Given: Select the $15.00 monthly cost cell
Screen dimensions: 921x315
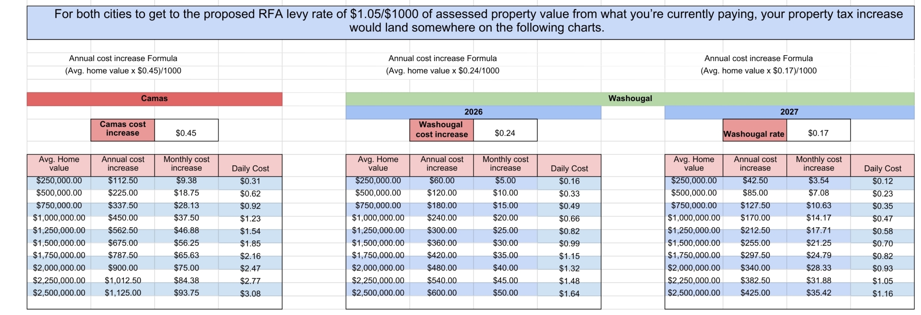Looking at the screenshot, I should [505, 206].
